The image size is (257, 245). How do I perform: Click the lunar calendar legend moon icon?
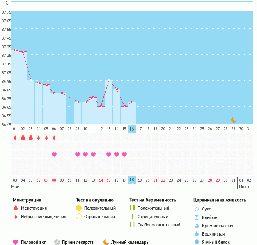point(106,242)
